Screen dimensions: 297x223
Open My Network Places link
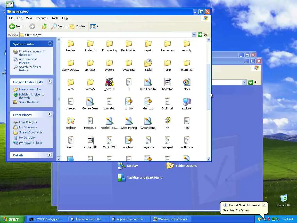31,143
